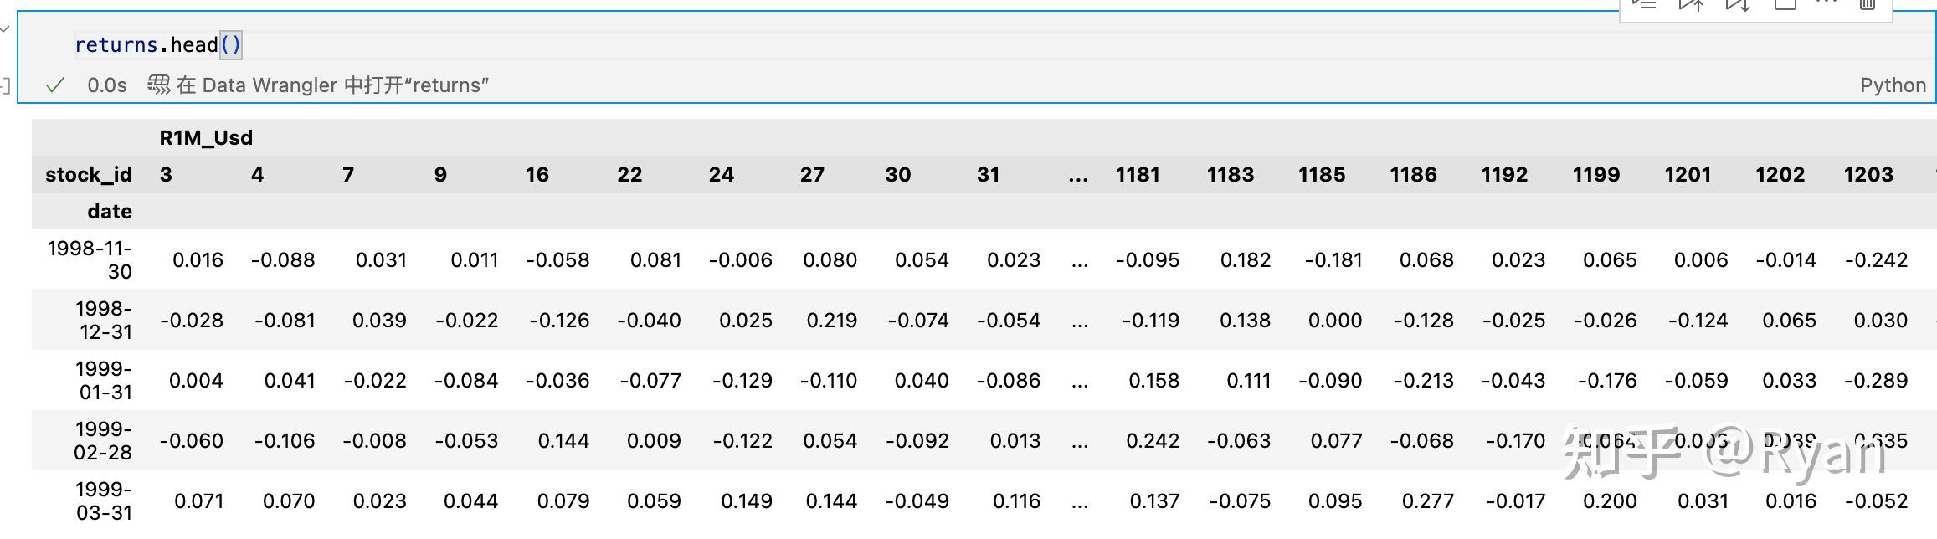This screenshot has height=539, width=1937.
Task: Run this cell and below icon
Action: (x=1737, y=5)
